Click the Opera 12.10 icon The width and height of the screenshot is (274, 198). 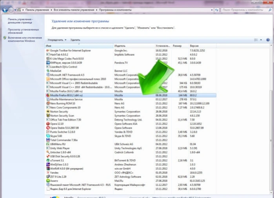tap(48, 124)
